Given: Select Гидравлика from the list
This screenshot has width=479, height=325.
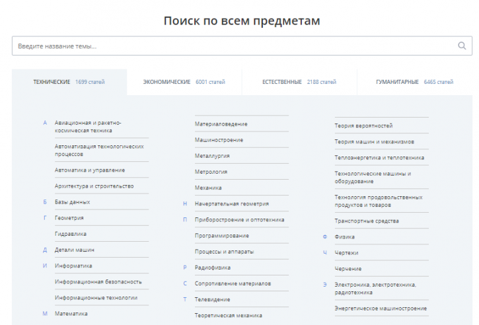Looking at the screenshot, I should pyautogui.click(x=71, y=234).
